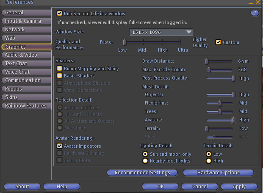Image resolution: width=263 pixels, height=193 pixels.
Task: Open the Window Size dropdown
Action: click(161, 32)
